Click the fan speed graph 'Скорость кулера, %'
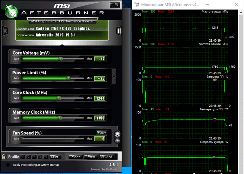Screen dimensions: 244x174 click(x=185, y=158)
